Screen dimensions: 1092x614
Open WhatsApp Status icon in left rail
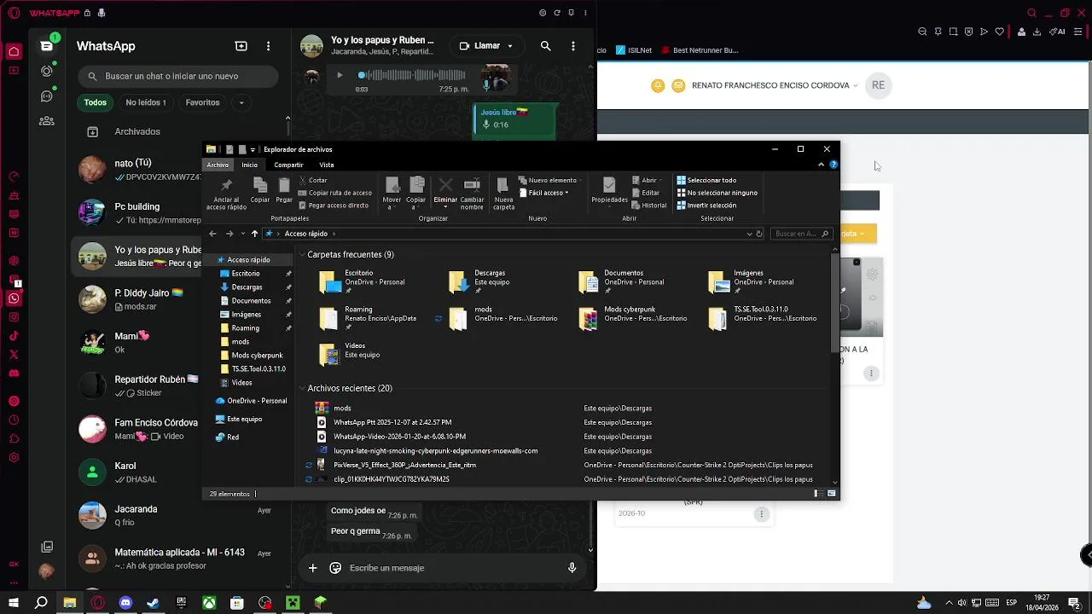[x=47, y=72]
